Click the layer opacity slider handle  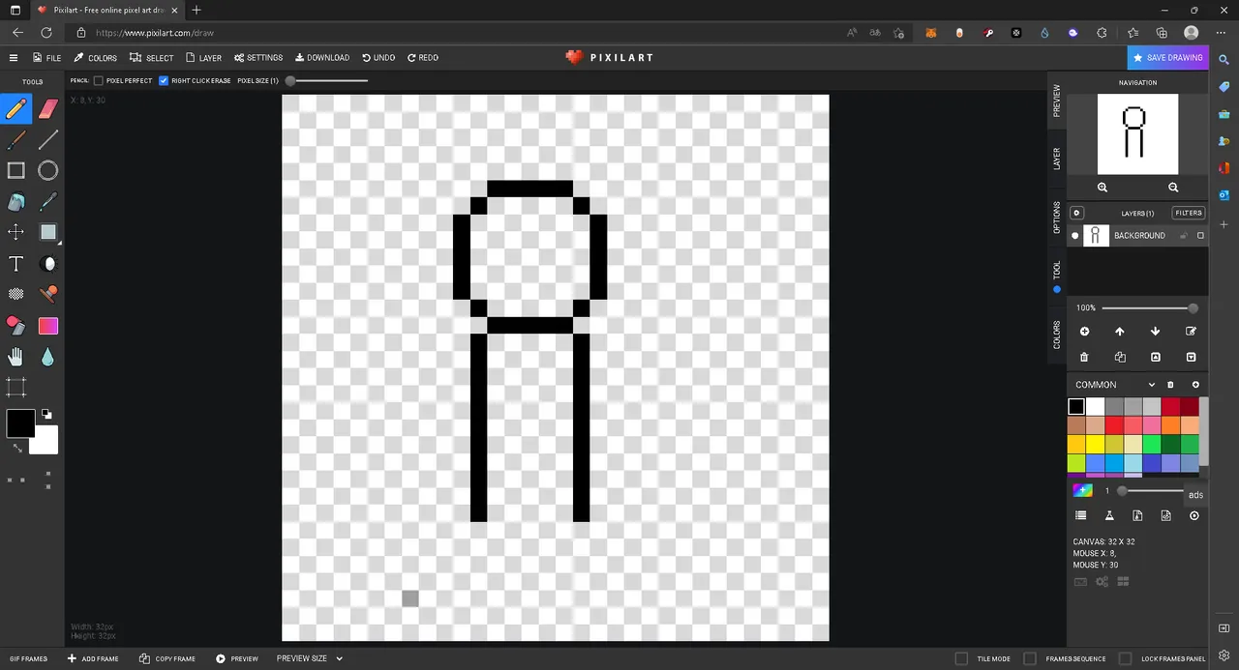(x=1193, y=308)
